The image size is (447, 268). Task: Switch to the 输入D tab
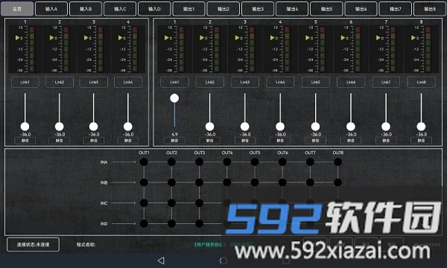(154, 9)
